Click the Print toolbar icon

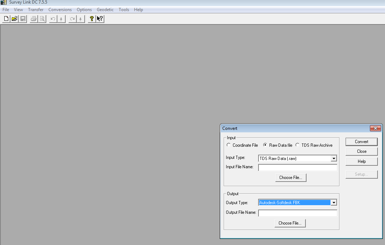[x=33, y=19]
